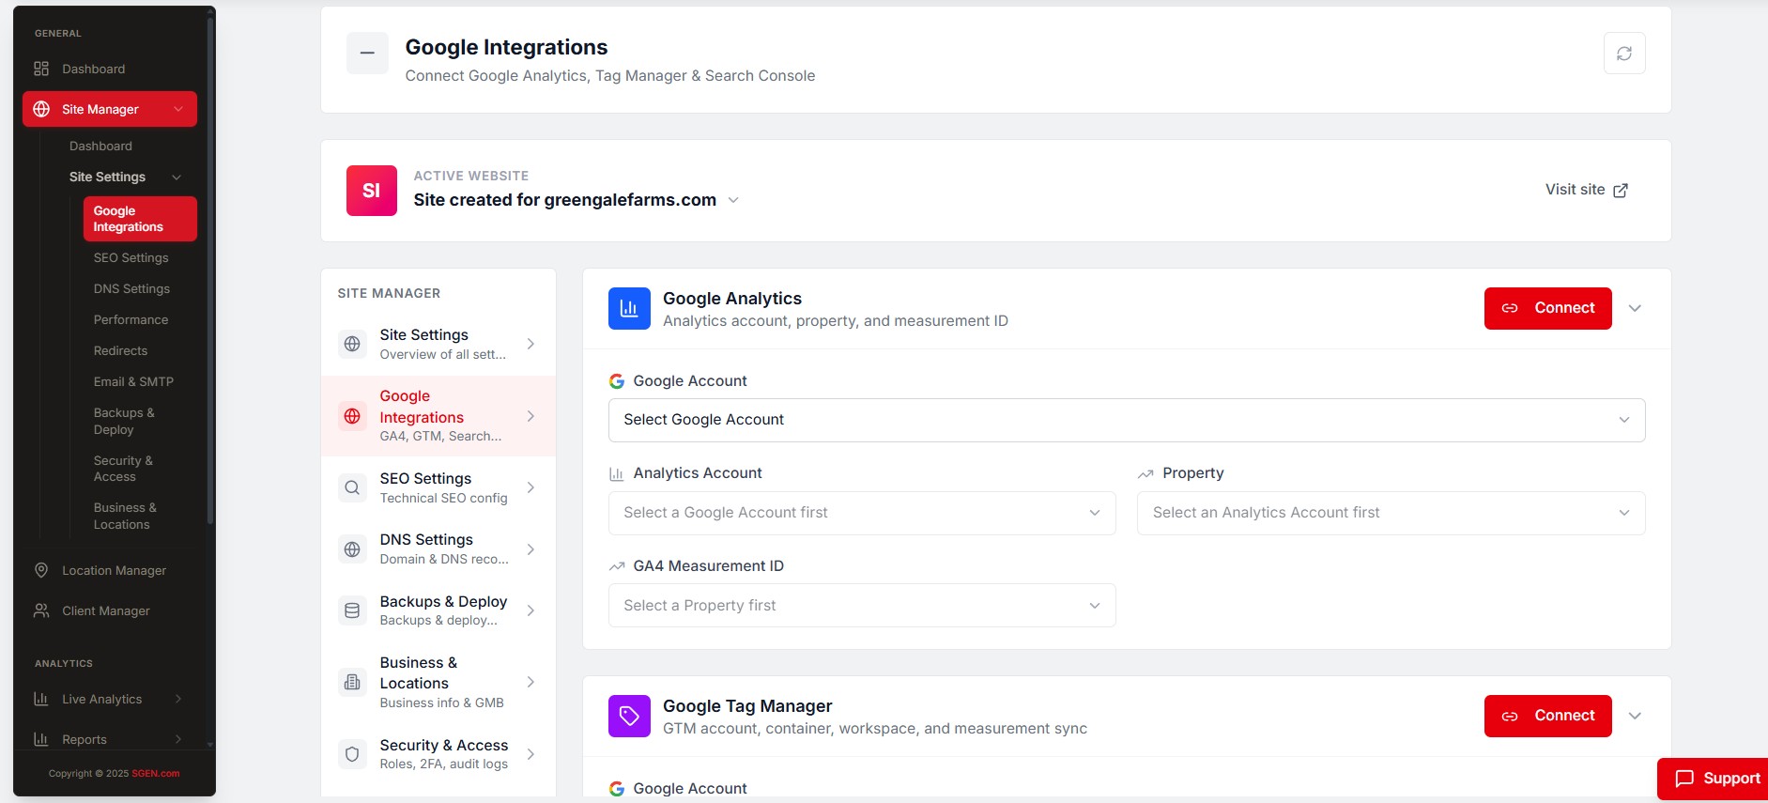The height and width of the screenshot is (803, 1768).
Task: Click the SGEN.com copyright link
Action: [x=156, y=774]
